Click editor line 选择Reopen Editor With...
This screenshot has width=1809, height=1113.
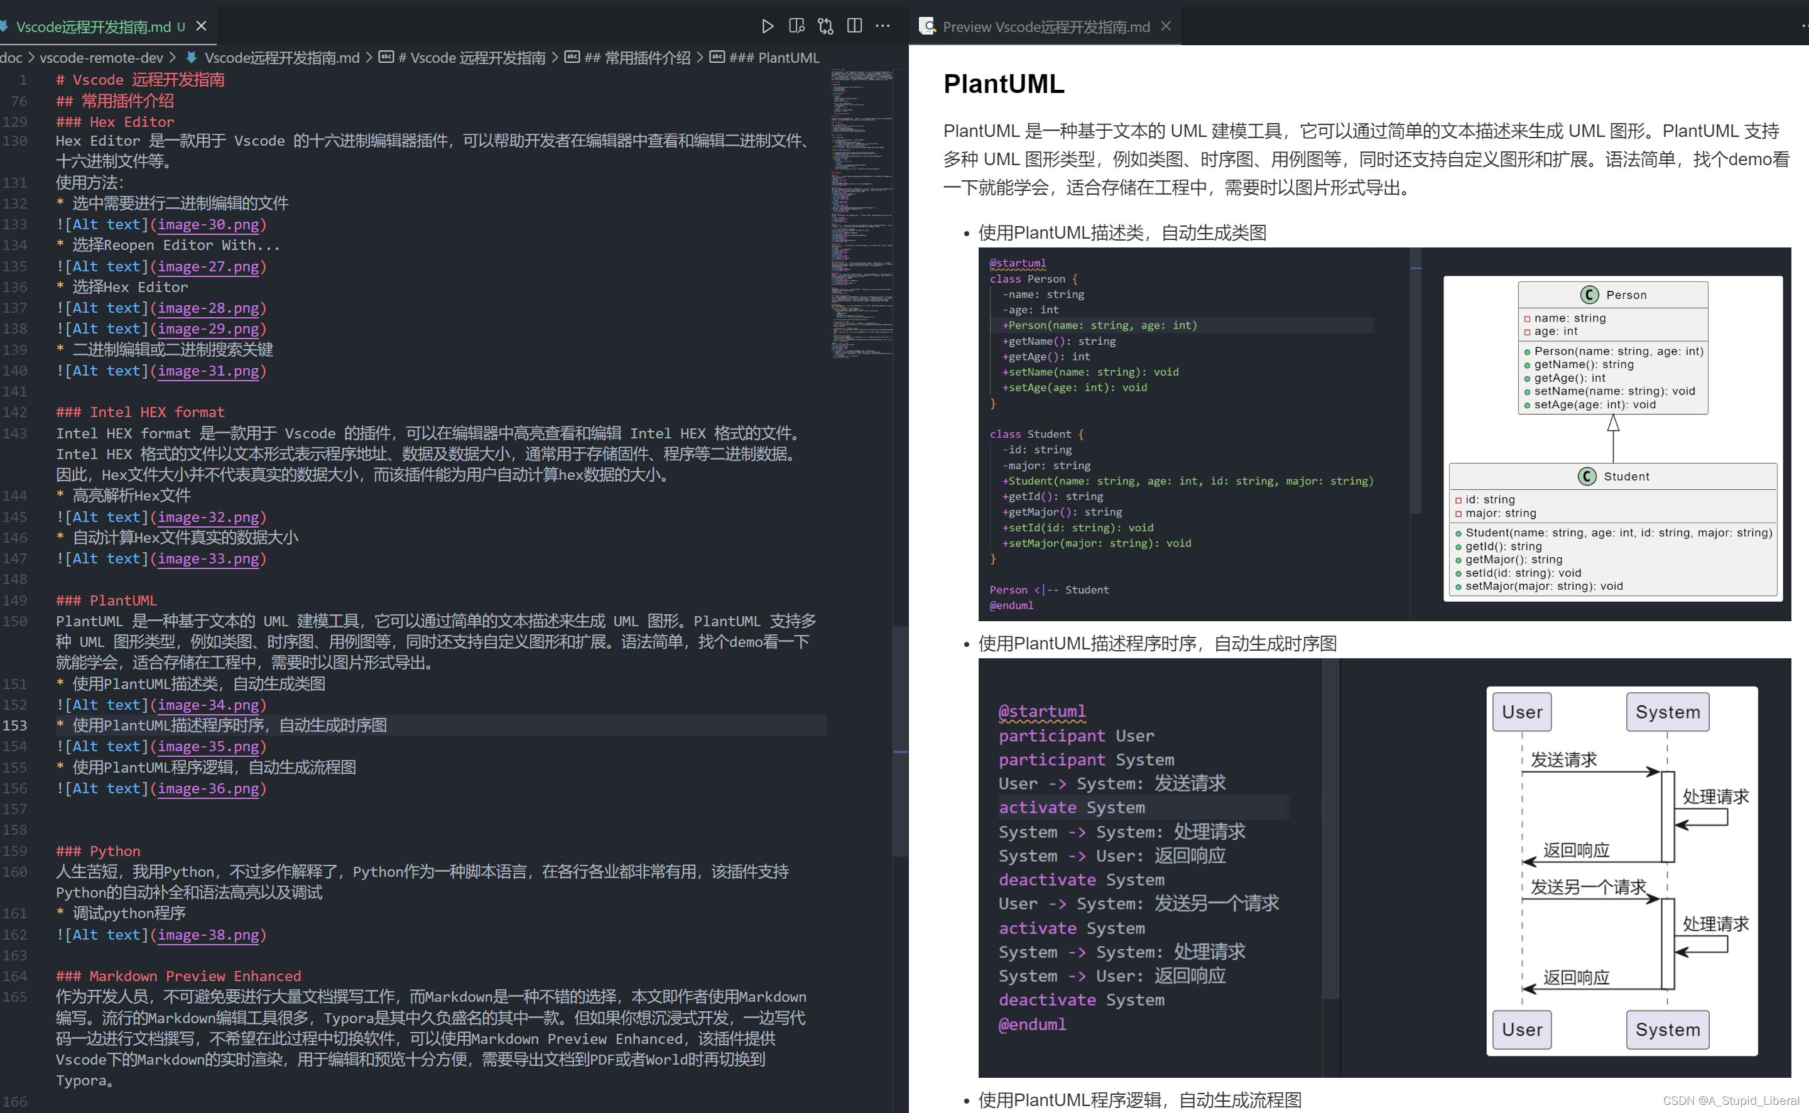click(x=176, y=245)
